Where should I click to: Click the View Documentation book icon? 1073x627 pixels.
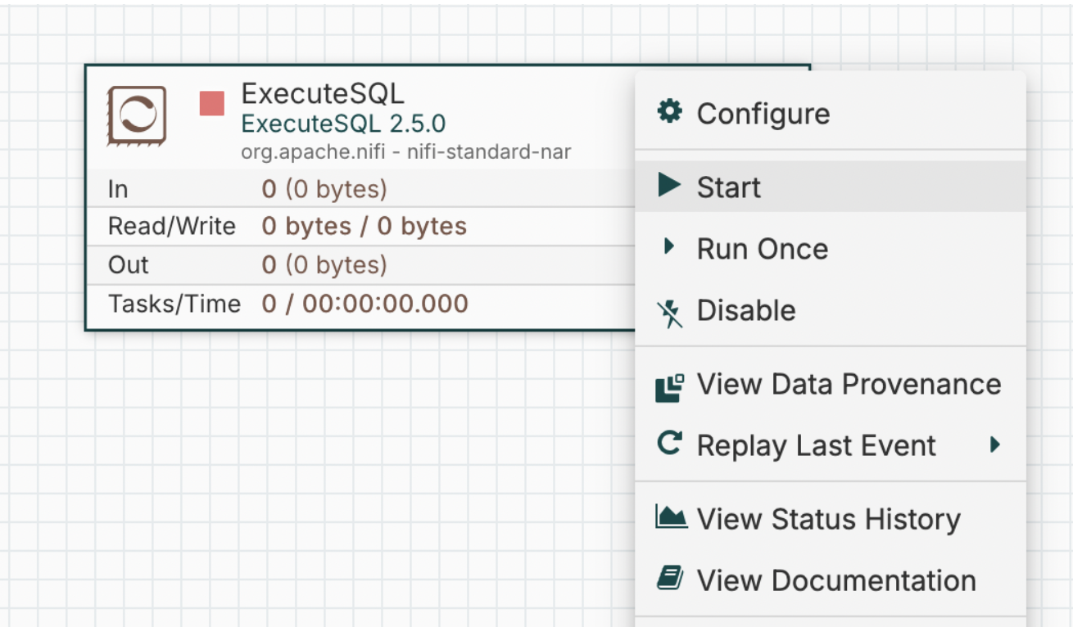[669, 580]
